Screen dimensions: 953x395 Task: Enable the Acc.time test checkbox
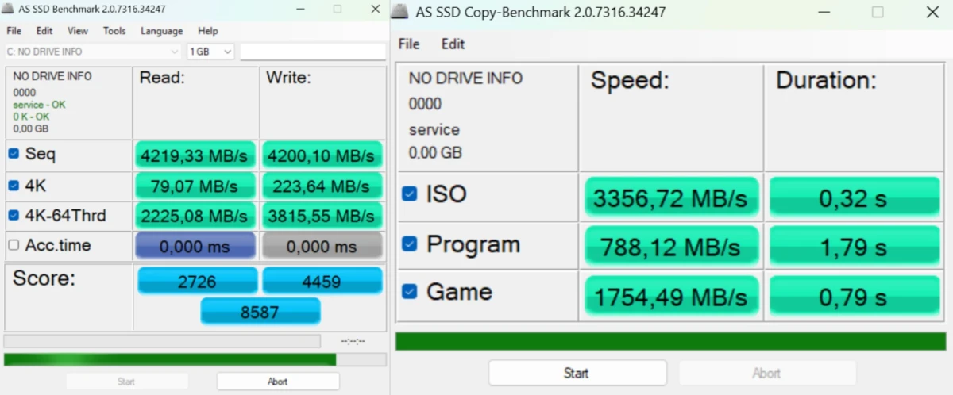tap(14, 245)
